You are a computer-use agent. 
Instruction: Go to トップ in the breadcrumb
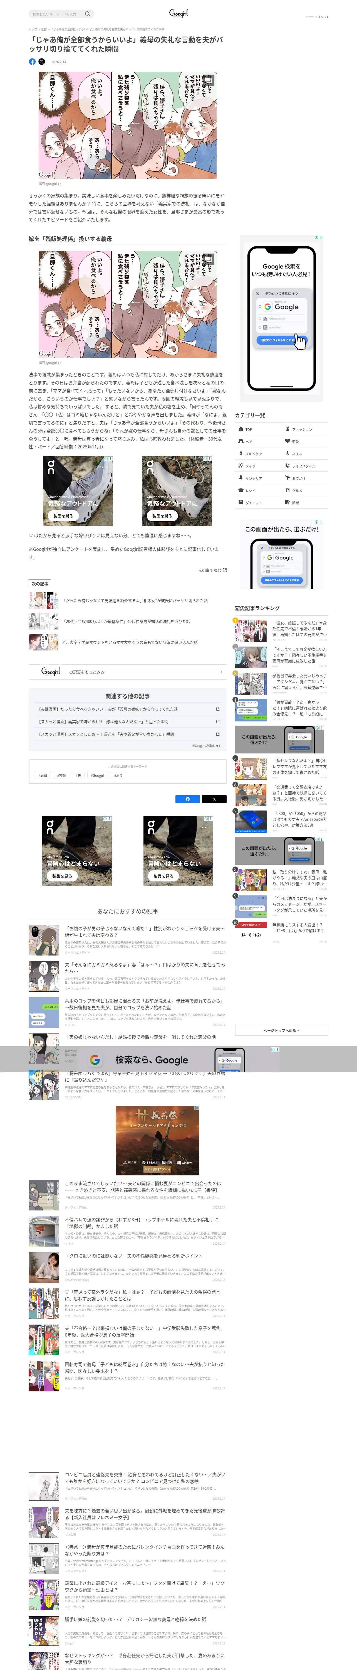[33, 29]
